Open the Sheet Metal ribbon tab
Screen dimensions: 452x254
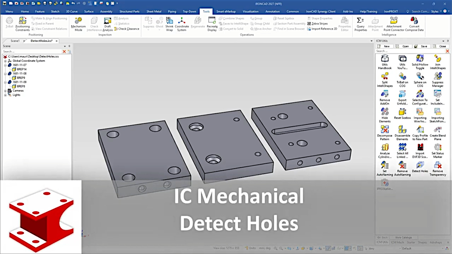[x=153, y=11]
